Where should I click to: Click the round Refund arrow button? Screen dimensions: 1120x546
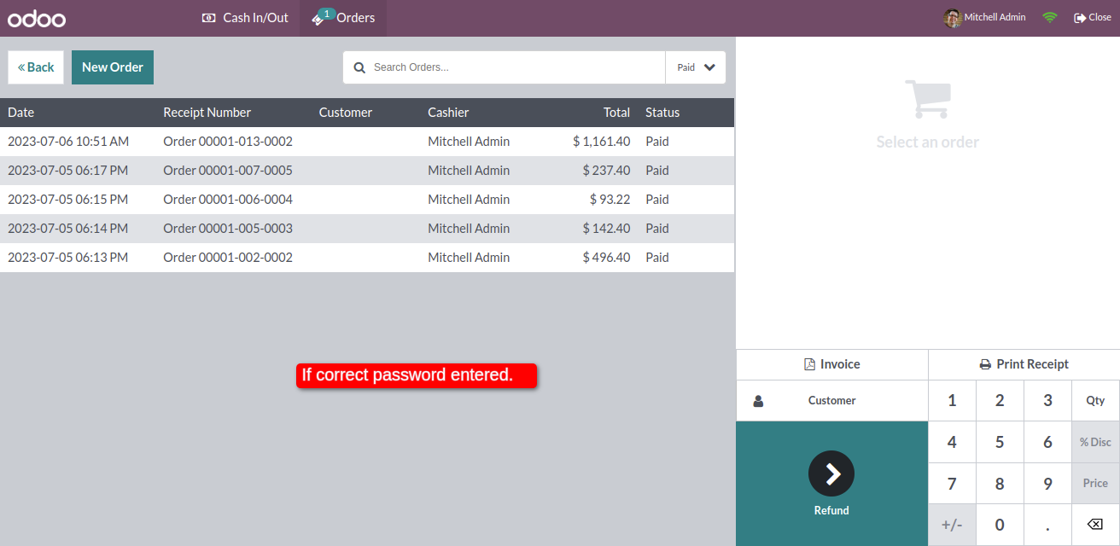click(831, 473)
